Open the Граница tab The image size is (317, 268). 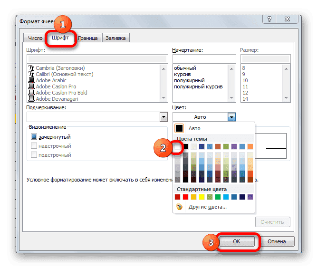pos(88,38)
